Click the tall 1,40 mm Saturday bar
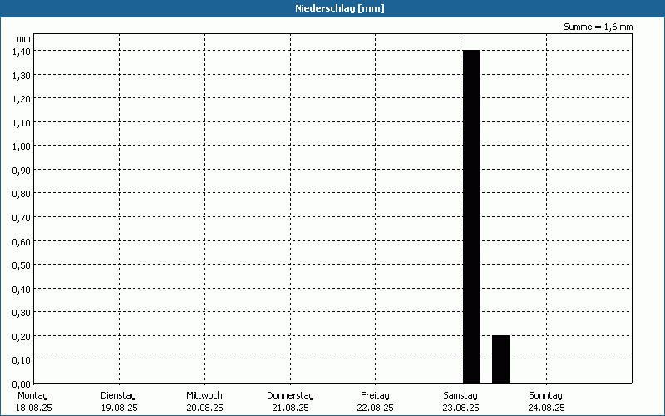 point(471,216)
